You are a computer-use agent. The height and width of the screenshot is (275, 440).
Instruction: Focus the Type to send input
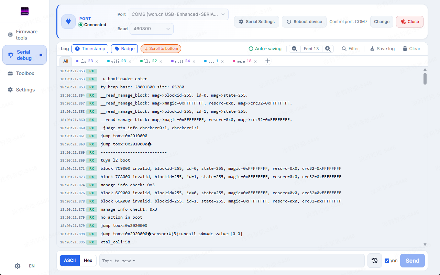click(232, 261)
